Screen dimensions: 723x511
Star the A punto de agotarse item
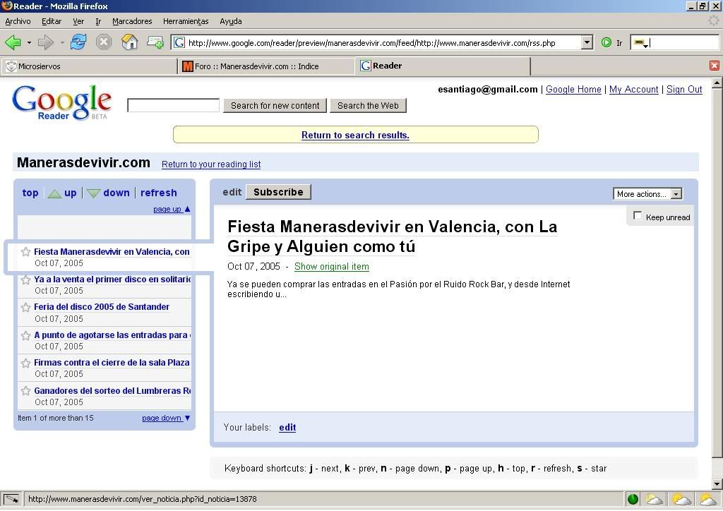point(26,335)
